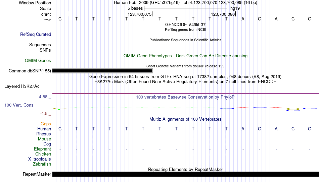
Task: Click the Mouse species label
Action: click(x=44, y=139)
